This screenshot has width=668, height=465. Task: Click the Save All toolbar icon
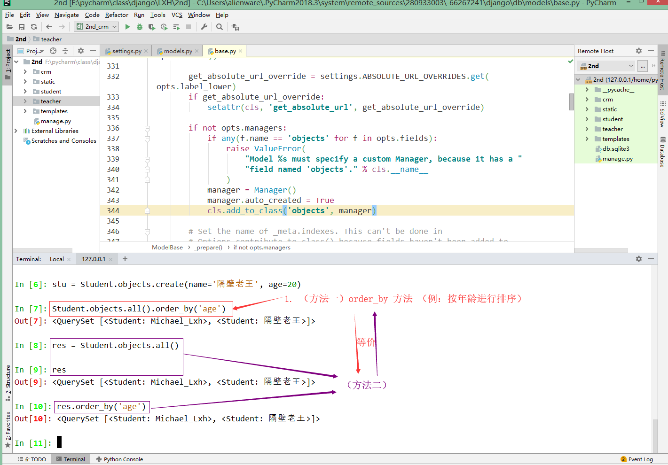point(22,27)
